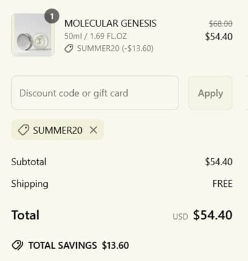Click the Shipping FREE value
The image size is (248, 261).
pos(223,184)
